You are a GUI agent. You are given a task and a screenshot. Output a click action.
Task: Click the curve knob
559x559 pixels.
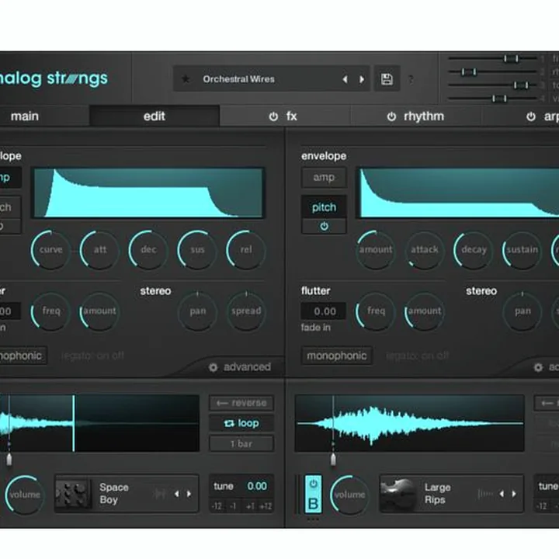[50, 249]
